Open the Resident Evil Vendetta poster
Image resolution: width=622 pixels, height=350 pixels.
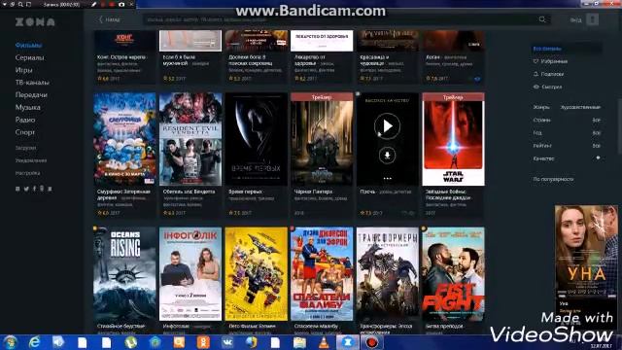(190, 139)
